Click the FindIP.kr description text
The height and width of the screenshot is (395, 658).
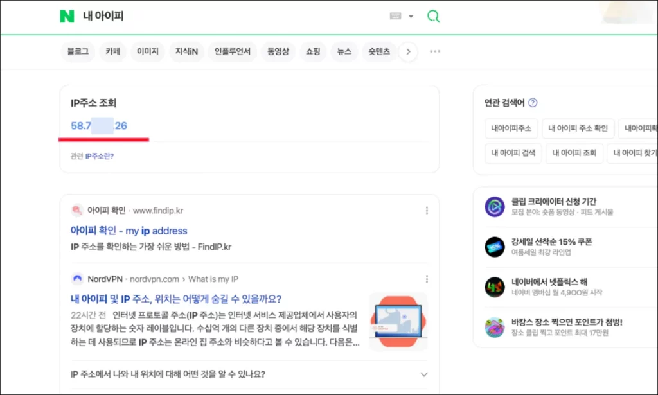[x=150, y=247]
